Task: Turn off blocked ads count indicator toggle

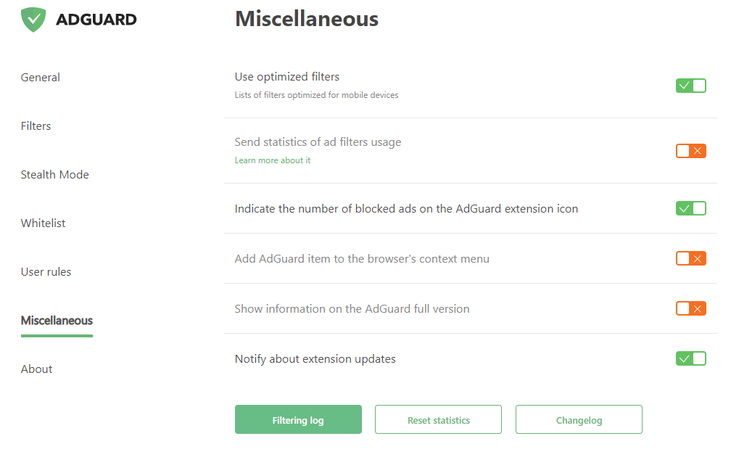Action: pyautogui.click(x=690, y=208)
